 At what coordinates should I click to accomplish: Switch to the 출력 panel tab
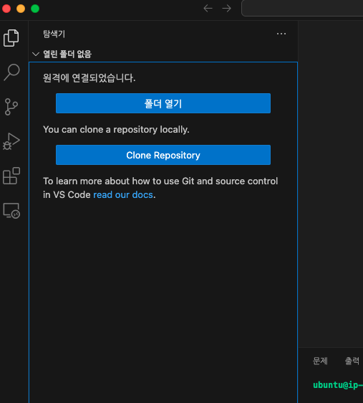pos(352,361)
